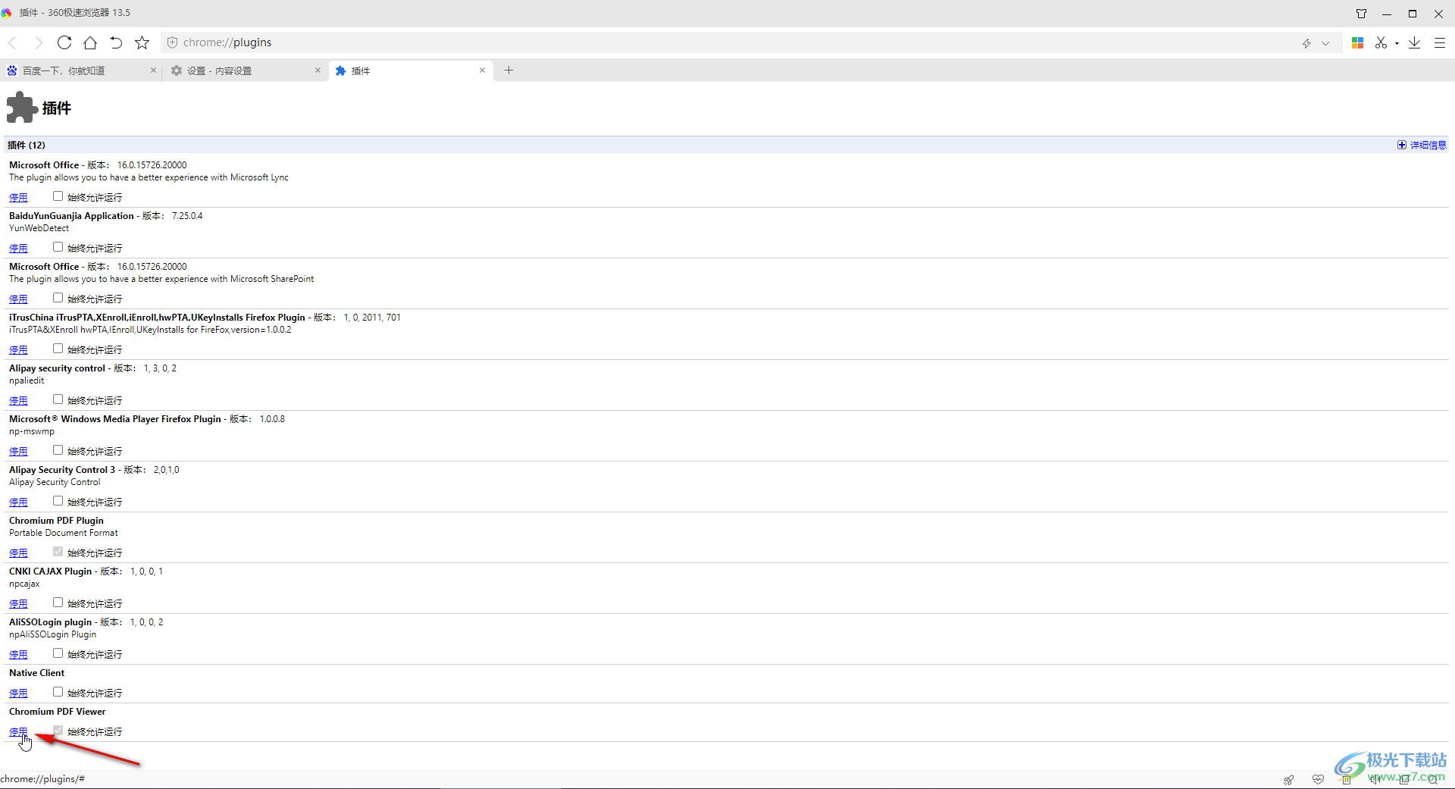Go back using the back arrow
The width and height of the screenshot is (1455, 789).
(x=13, y=42)
